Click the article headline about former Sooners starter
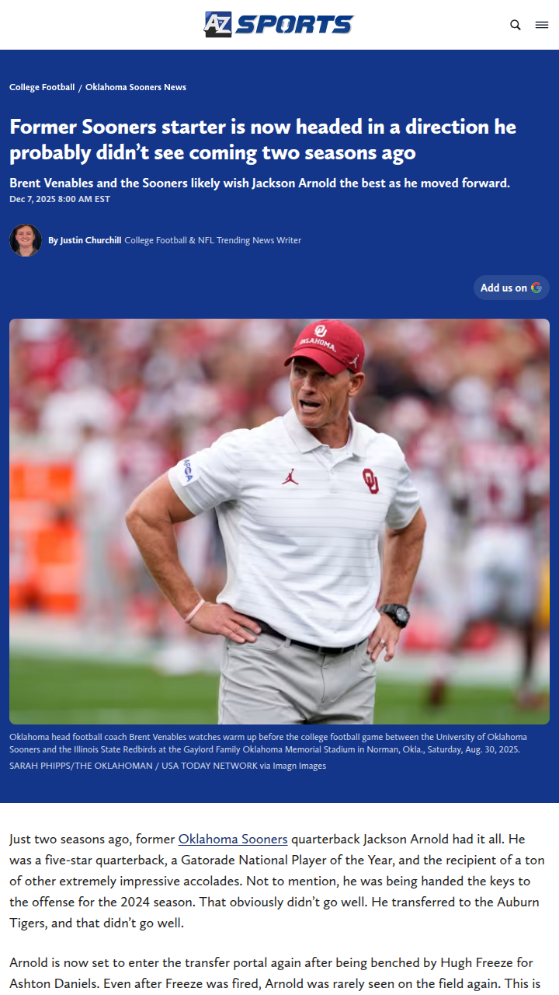The image size is (559, 995). tap(263, 140)
